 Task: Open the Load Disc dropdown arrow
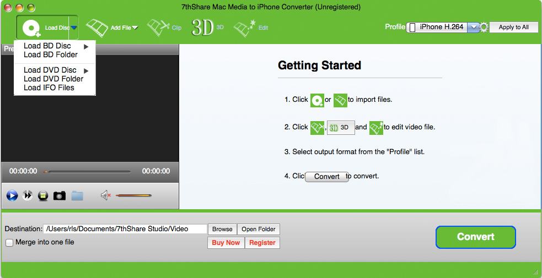[x=74, y=28]
